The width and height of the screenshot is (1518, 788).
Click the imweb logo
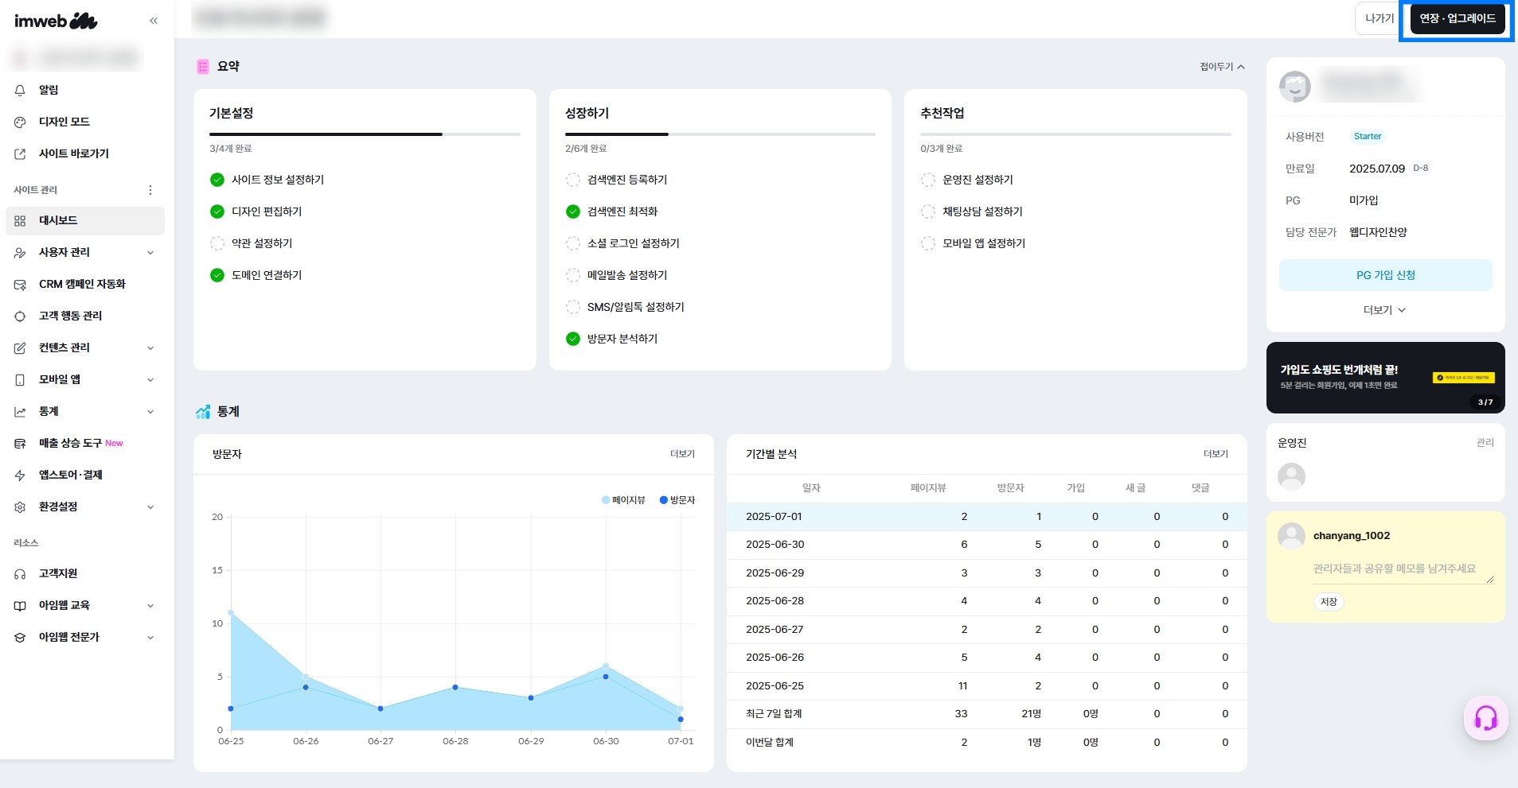coord(56,21)
